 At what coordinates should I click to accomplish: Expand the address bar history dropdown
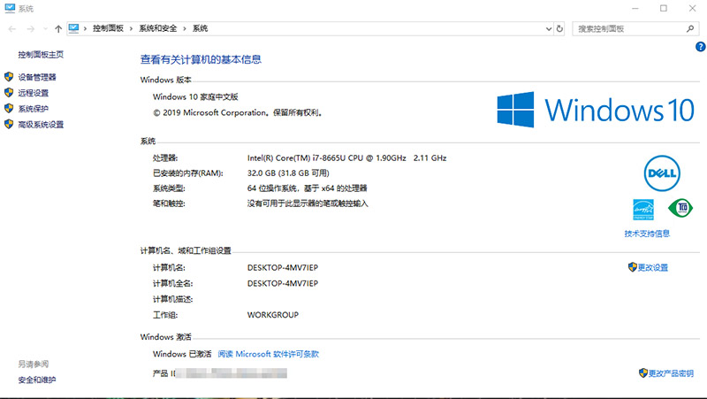548,28
